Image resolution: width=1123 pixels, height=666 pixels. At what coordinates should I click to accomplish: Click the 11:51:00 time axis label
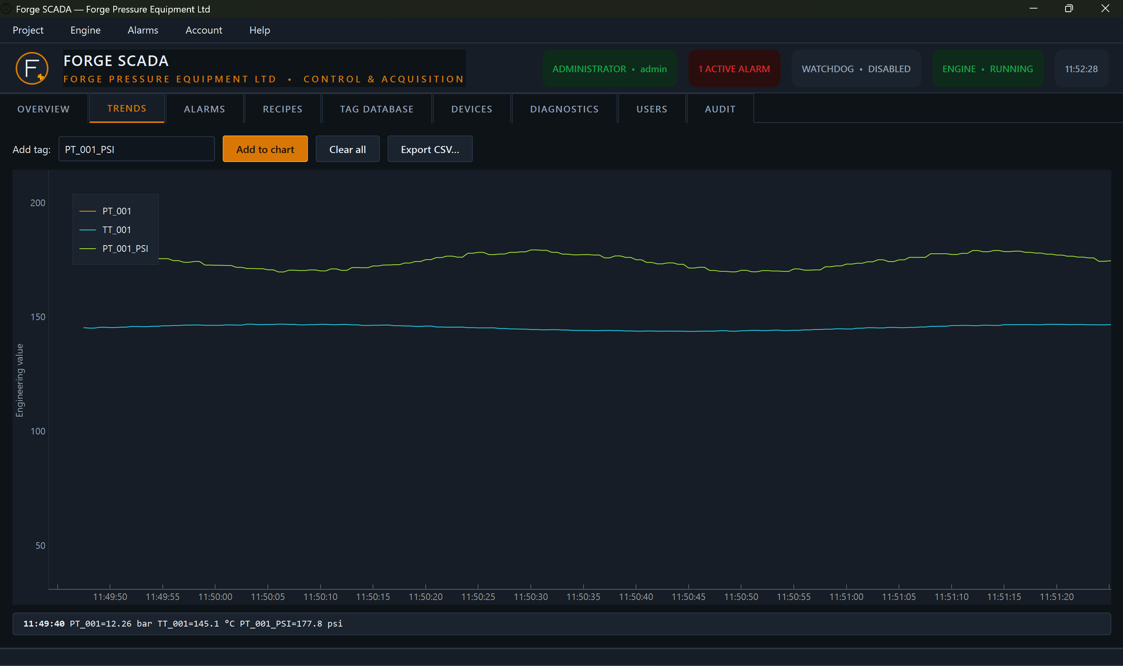pos(846,597)
